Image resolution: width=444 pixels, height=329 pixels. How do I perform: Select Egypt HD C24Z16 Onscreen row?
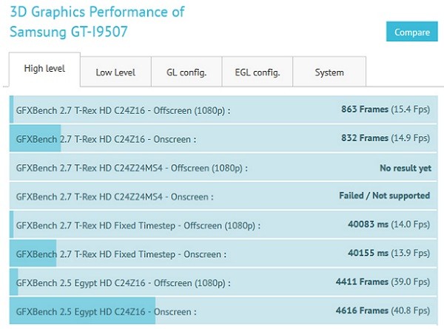[x=223, y=311]
